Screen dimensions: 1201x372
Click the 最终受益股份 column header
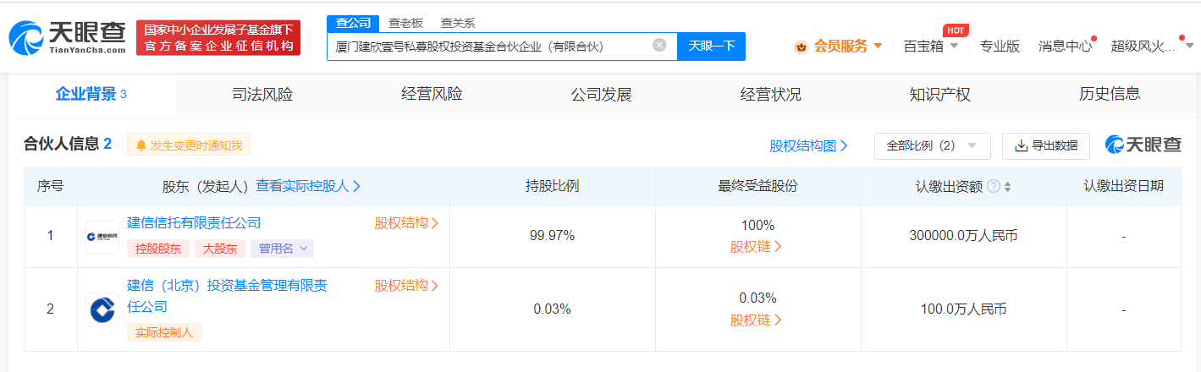758,186
